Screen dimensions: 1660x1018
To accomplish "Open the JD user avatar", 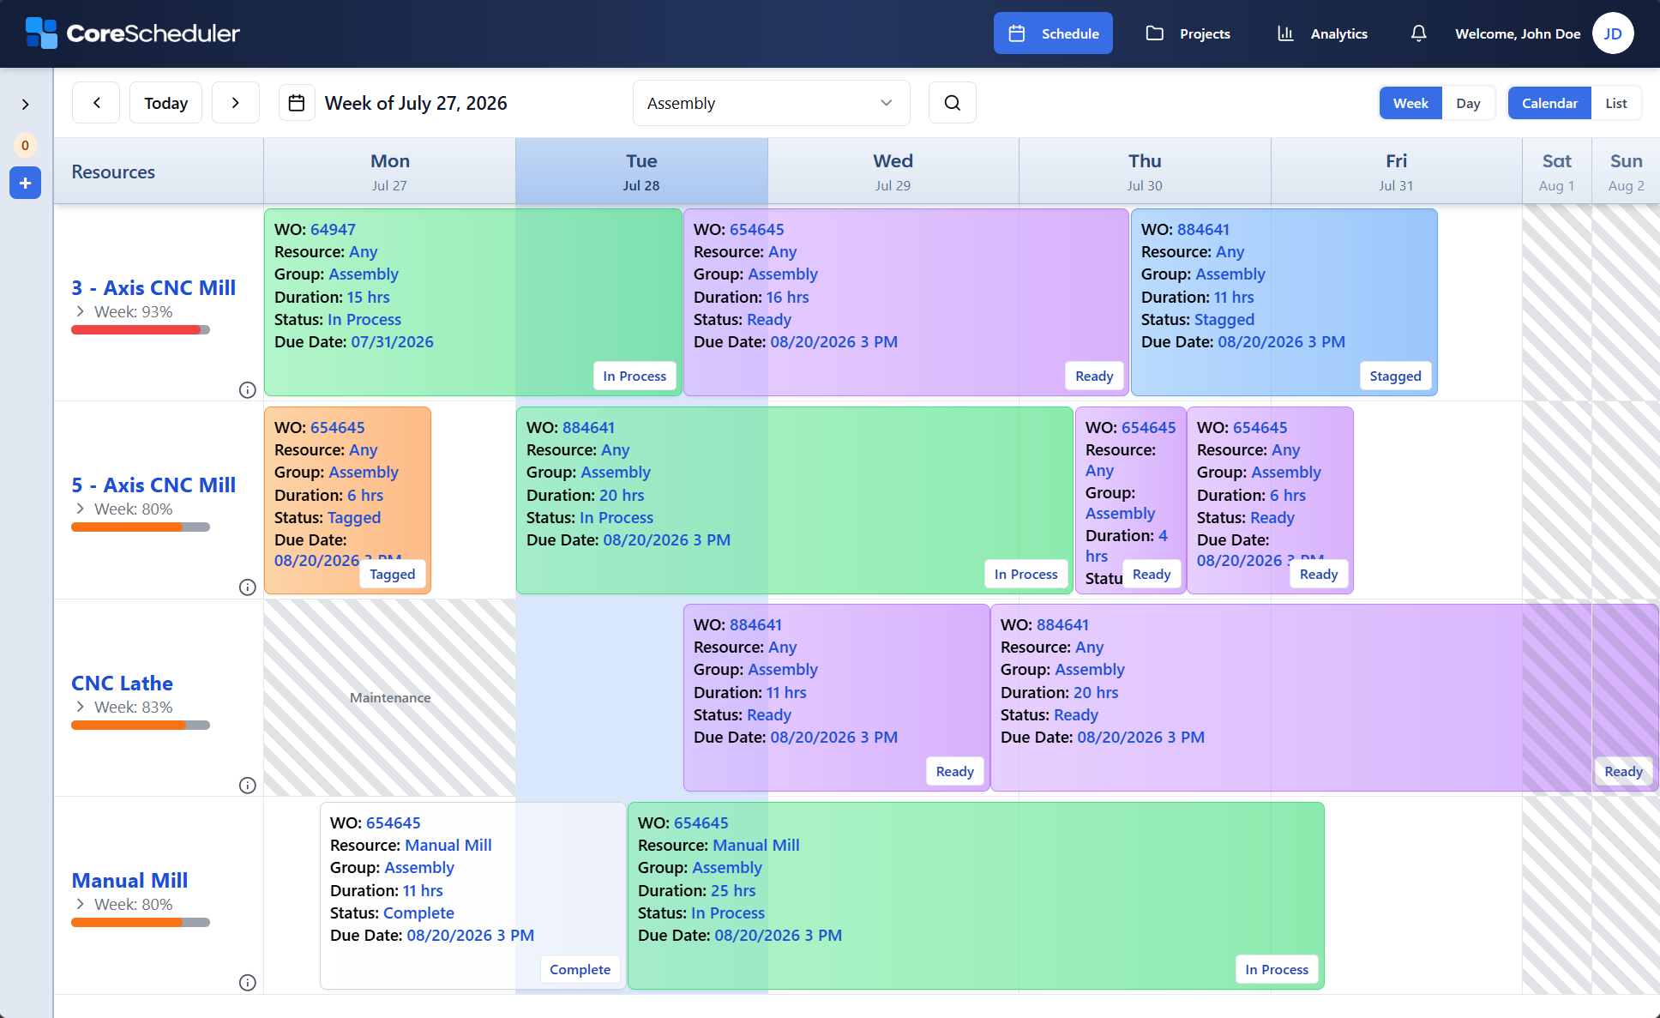I will (x=1613, y=33).
